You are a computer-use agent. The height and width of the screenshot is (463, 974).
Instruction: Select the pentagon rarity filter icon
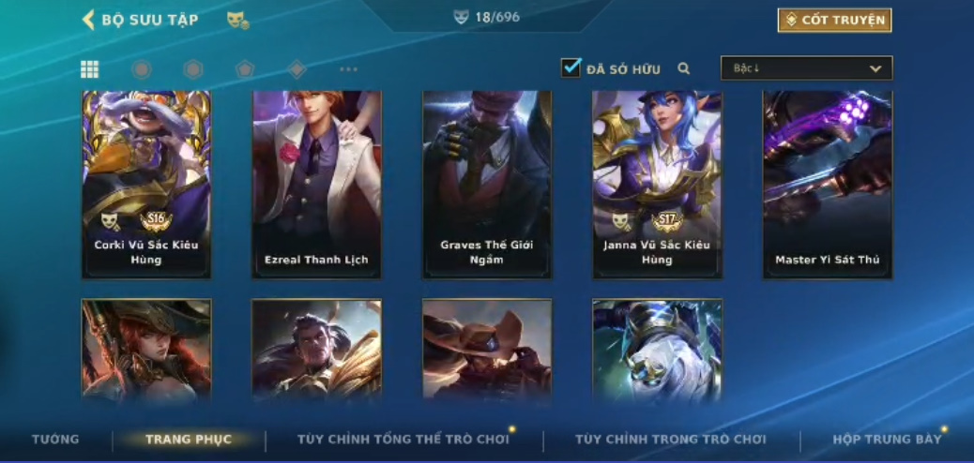click(245, 69)
